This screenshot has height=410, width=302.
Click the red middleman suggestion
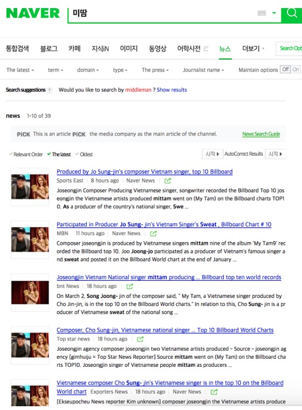138,89
